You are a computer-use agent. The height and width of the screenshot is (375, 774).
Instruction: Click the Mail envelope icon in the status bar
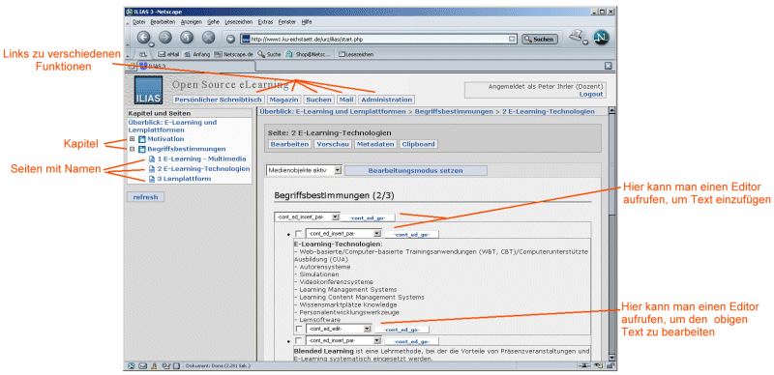[x=142, y=365]
